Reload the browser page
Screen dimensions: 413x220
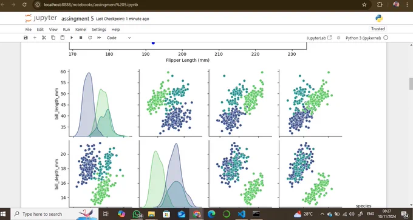tap(24, 5)
